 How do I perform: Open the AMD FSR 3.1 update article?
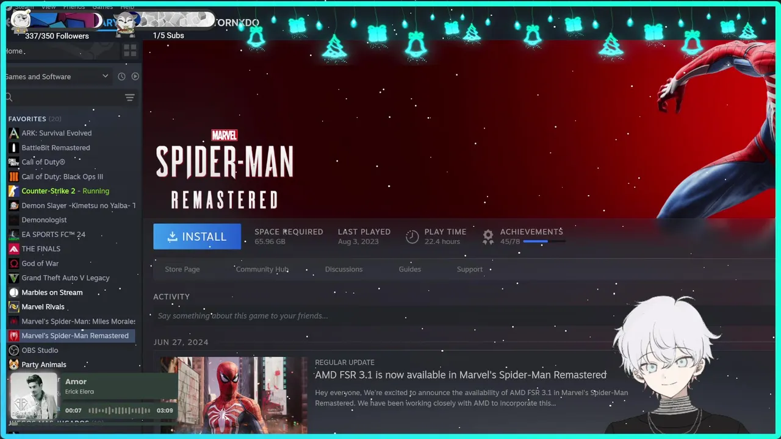461,375
